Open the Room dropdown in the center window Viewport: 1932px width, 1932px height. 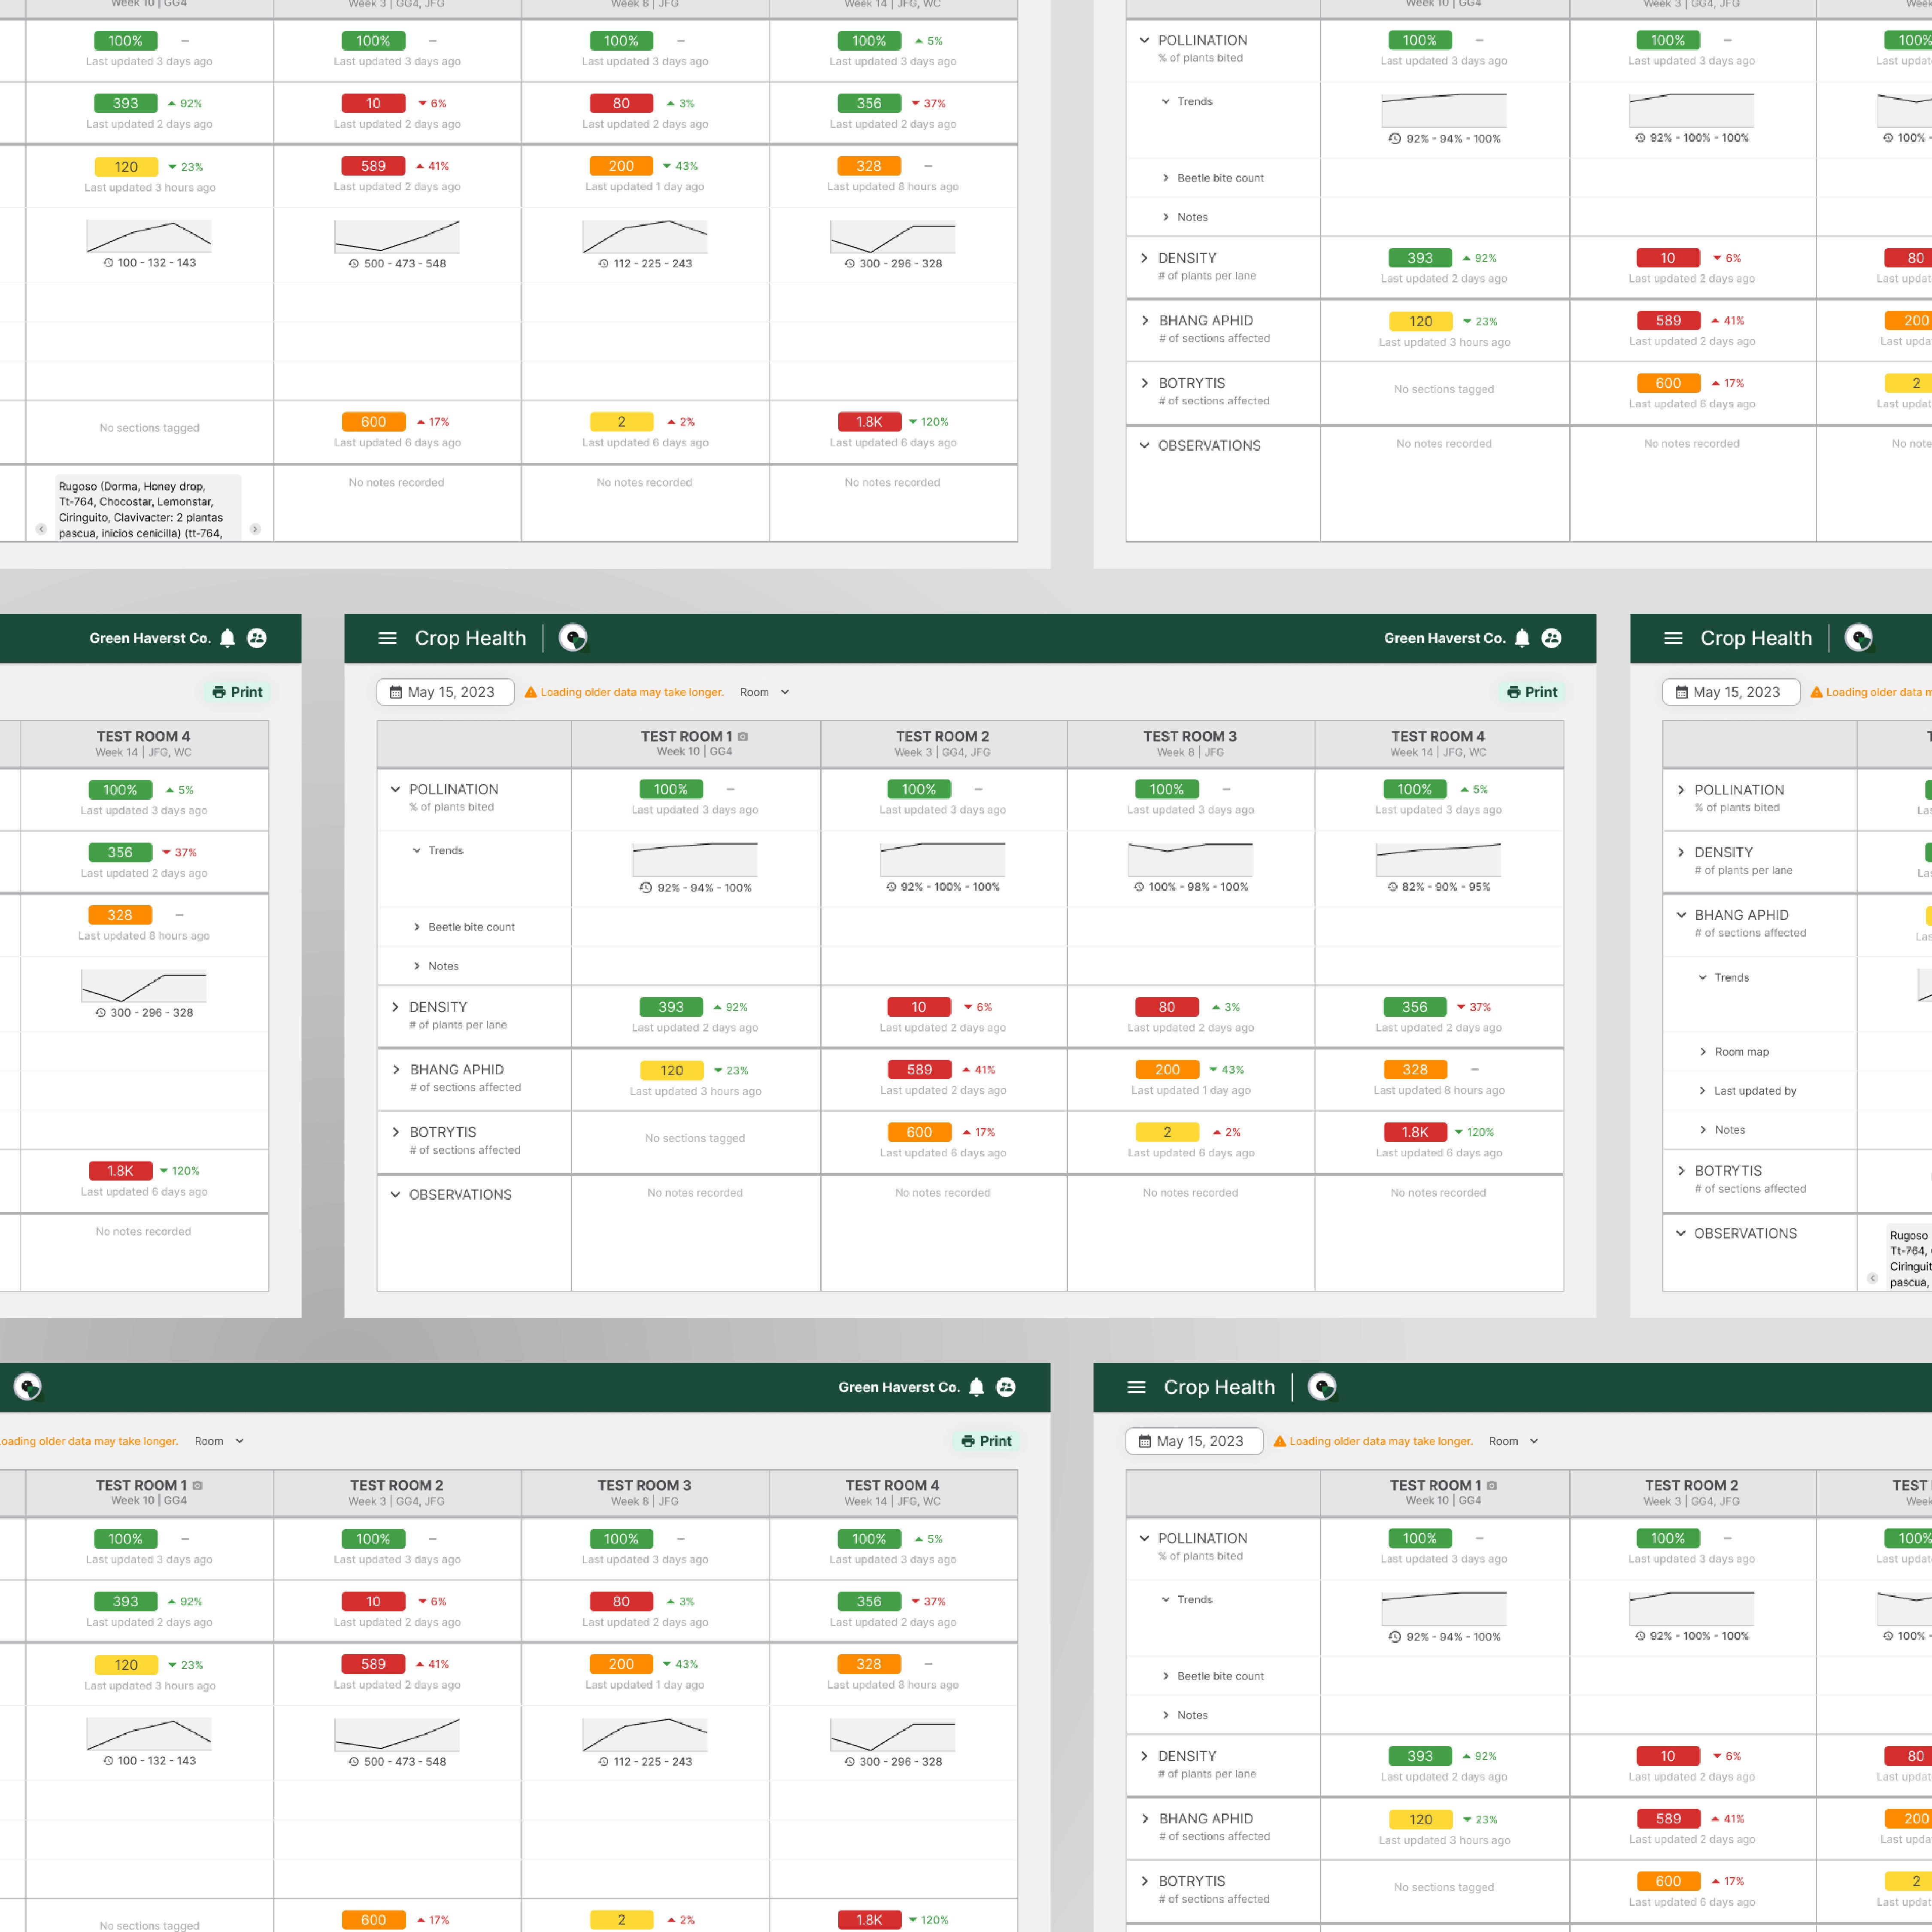coord(765,692)
